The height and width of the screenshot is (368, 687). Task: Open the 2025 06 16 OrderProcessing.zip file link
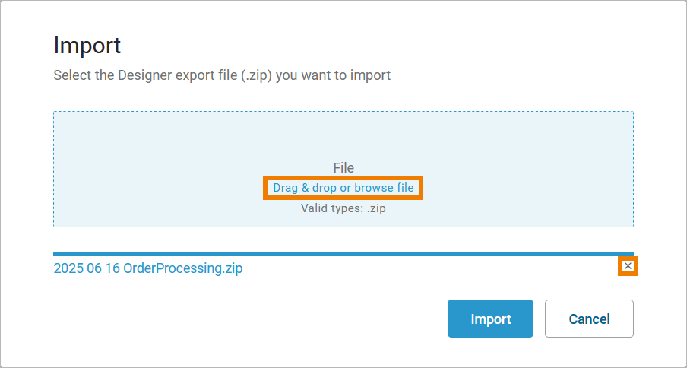coord(148,268)
